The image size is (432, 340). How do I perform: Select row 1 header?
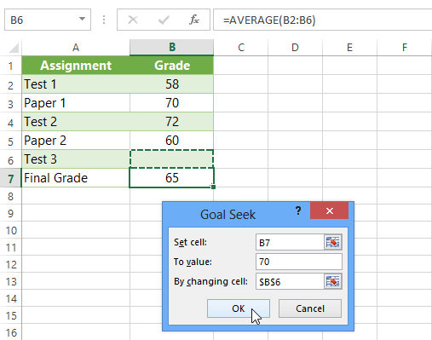pyautogui.click(x=10, y=66)
